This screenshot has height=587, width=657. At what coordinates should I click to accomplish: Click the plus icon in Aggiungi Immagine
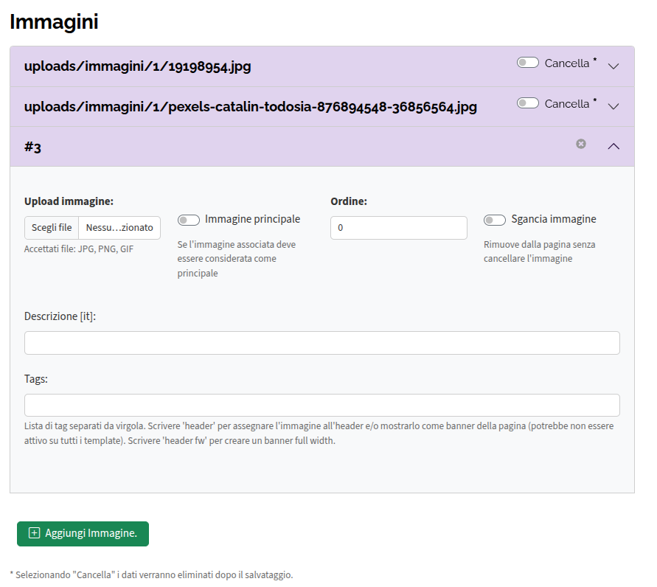click(x=34, y=533)
